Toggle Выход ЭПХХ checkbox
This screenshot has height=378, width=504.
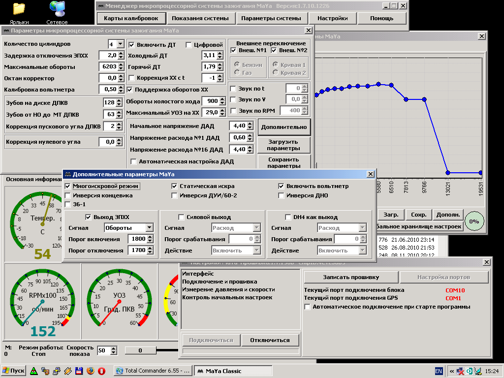point(88,217)
